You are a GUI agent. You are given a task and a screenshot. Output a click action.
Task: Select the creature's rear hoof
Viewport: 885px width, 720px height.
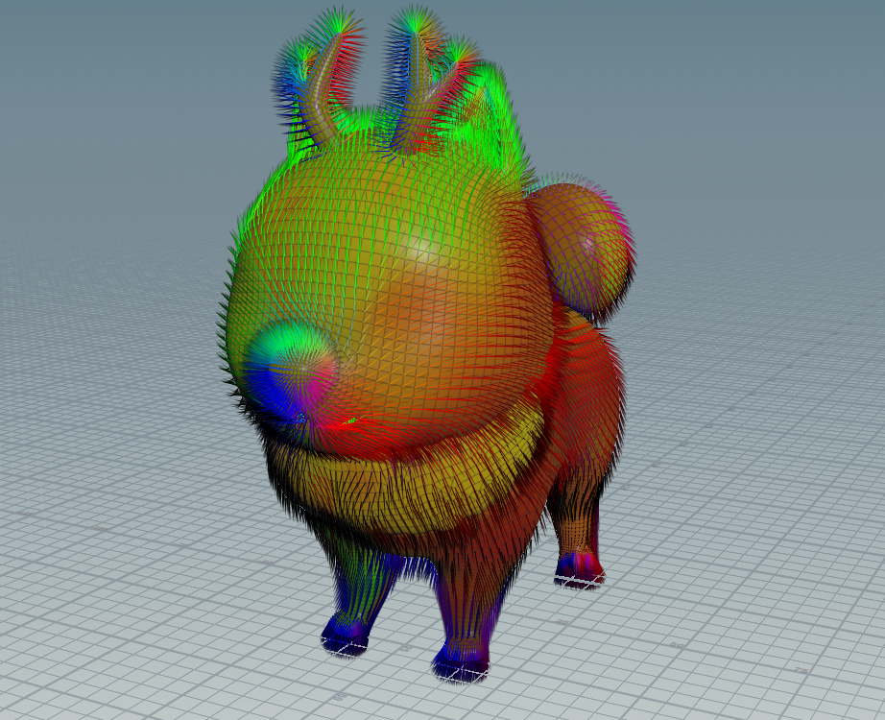(x=579, y=570)
